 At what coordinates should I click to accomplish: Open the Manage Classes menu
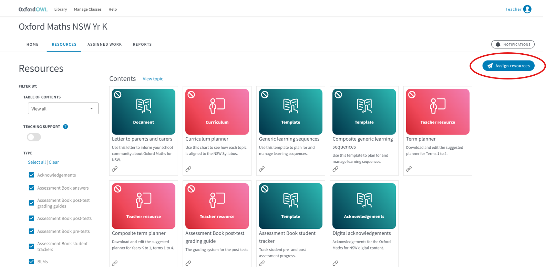point(87,9)
